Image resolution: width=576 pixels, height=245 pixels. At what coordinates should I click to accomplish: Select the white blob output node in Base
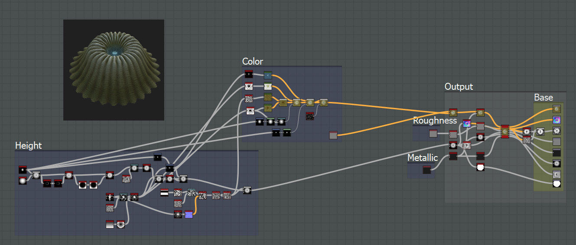click(557, 184)
